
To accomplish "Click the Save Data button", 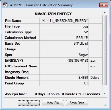I will coord(77,103).
